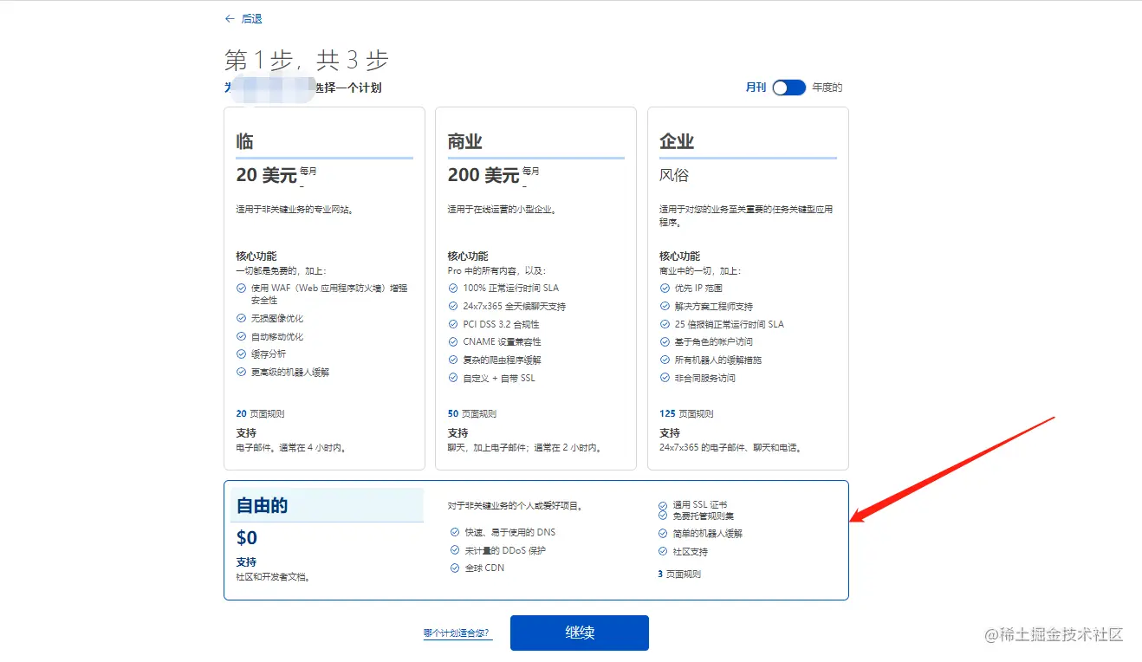Click checkmark icon beside 简单的机器人缓解
This screenshot has width=1142, height=662.
click(x=664, y=534)
